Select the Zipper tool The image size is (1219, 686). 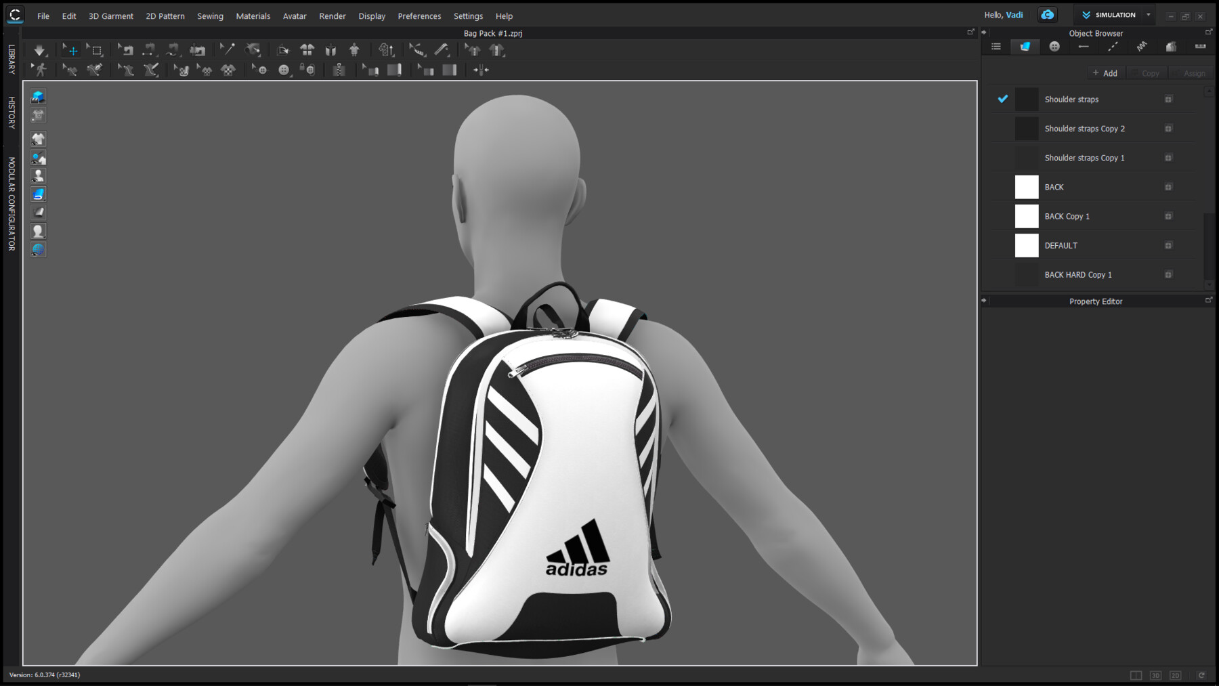click(340, 69)
